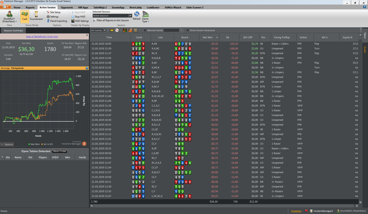The height and width of the screenshot is (214, 368).
Task: Select the hand row at 21.03.2019 12:39
Action: (224, 48)
